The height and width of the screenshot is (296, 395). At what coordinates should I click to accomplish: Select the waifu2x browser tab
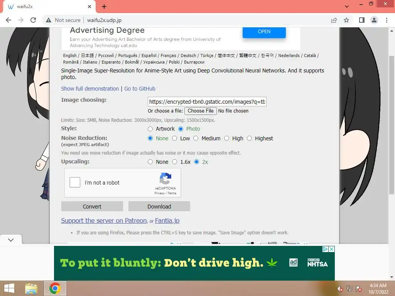point(49,7)
